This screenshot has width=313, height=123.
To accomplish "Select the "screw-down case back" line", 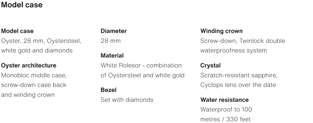I will [34, 85].
